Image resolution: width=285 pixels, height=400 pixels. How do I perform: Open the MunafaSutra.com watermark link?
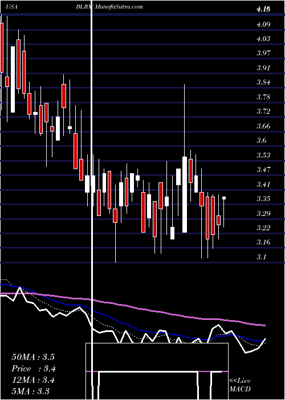click(x=119, y=7)
